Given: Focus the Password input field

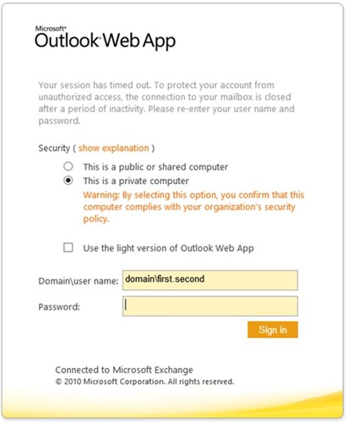Looking at the screenshot, I should click(x=210, y=306).
